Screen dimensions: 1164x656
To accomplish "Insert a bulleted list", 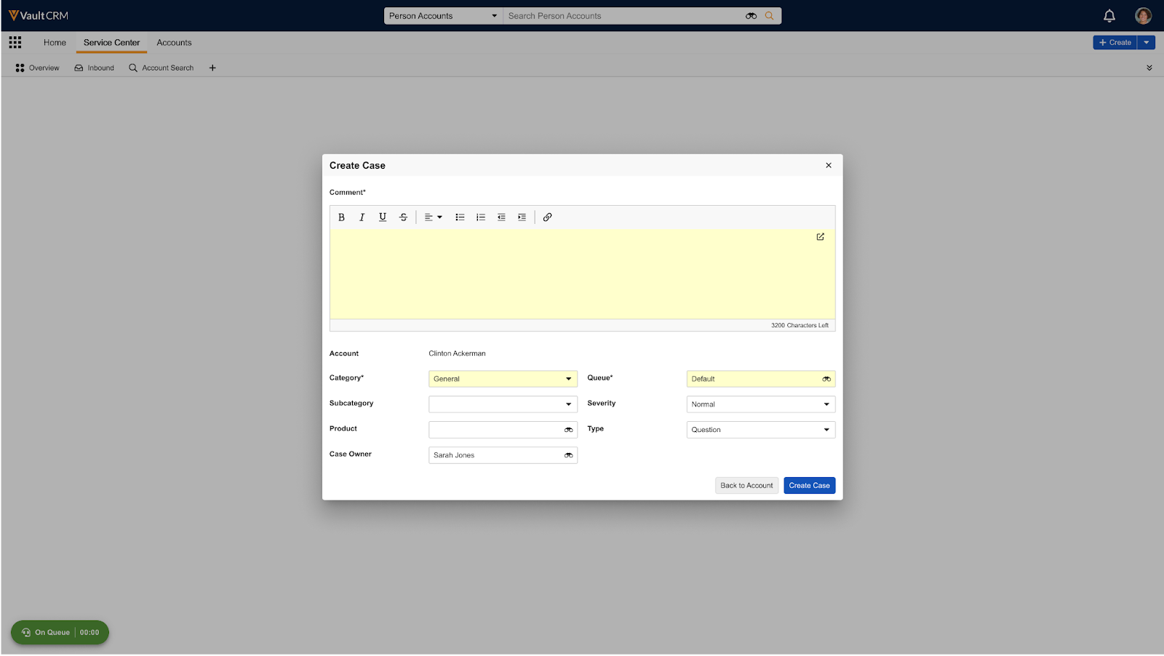I will pos(460,217).
